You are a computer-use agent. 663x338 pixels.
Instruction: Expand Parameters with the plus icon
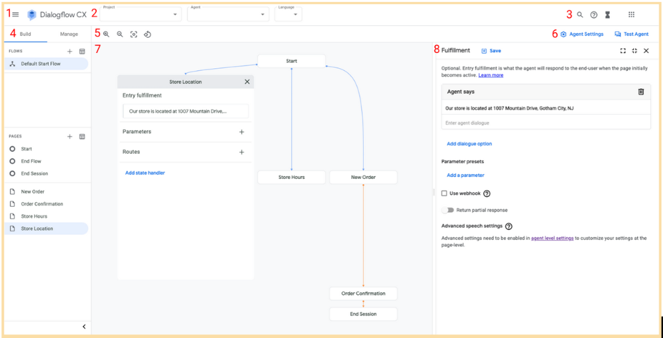coord(241,132)
